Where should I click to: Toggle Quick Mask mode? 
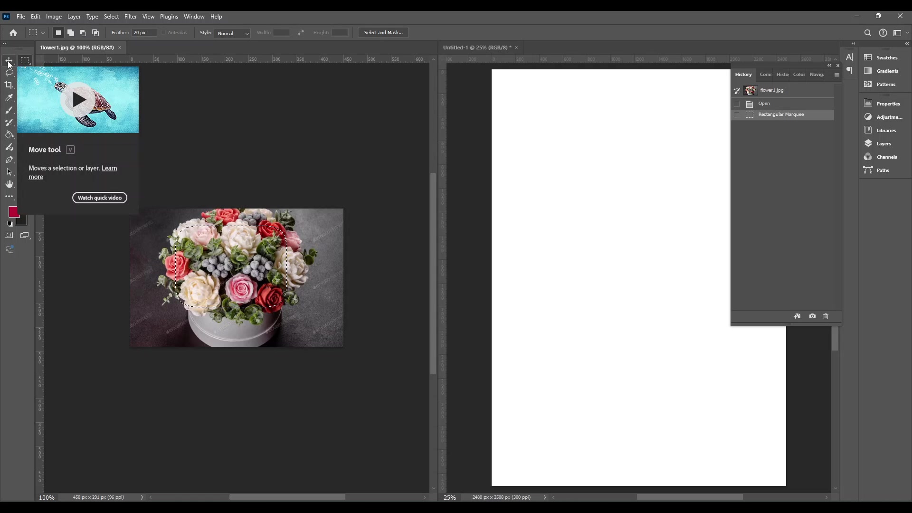(9, 235)
